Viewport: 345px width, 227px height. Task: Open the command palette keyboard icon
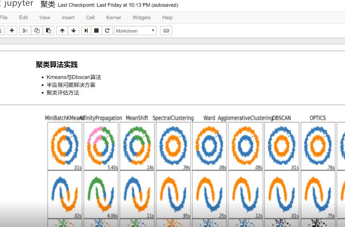[x=166, y=31]
